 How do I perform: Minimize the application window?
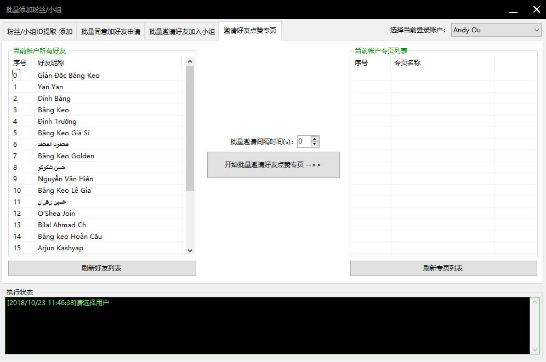pyautogui.click(x=513, y=10)
